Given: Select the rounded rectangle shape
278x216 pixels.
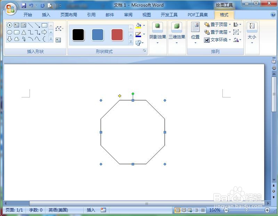Looking at the screenshot, I should pyautogui.click(x=16, y=32).
